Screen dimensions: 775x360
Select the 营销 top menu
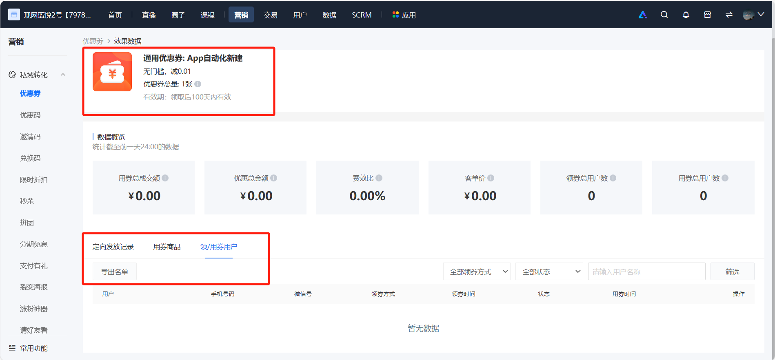point(241,15)
